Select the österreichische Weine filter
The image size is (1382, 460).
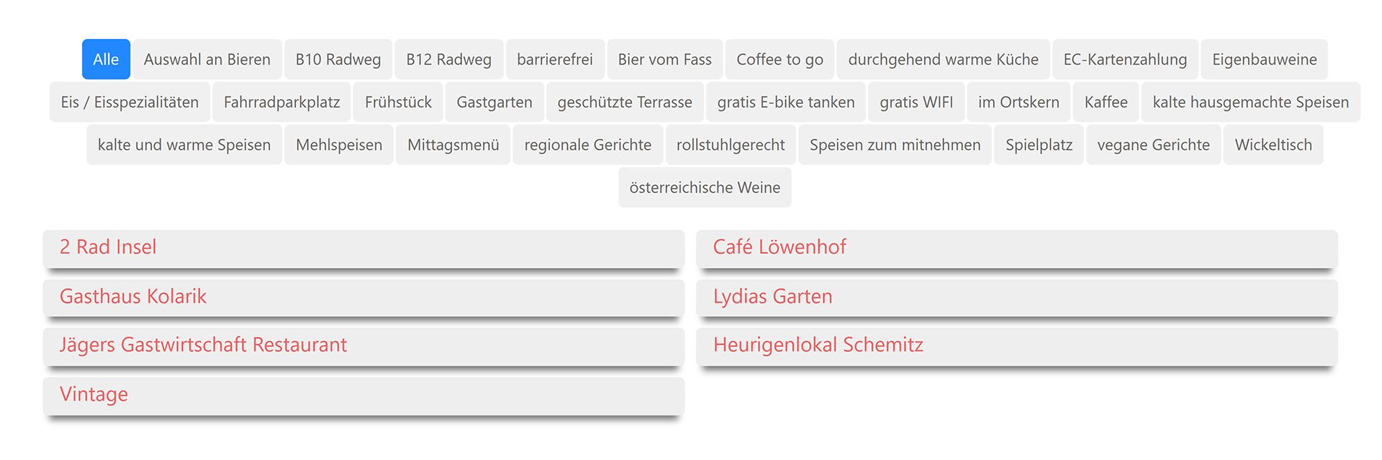click(x=704, y=187)
